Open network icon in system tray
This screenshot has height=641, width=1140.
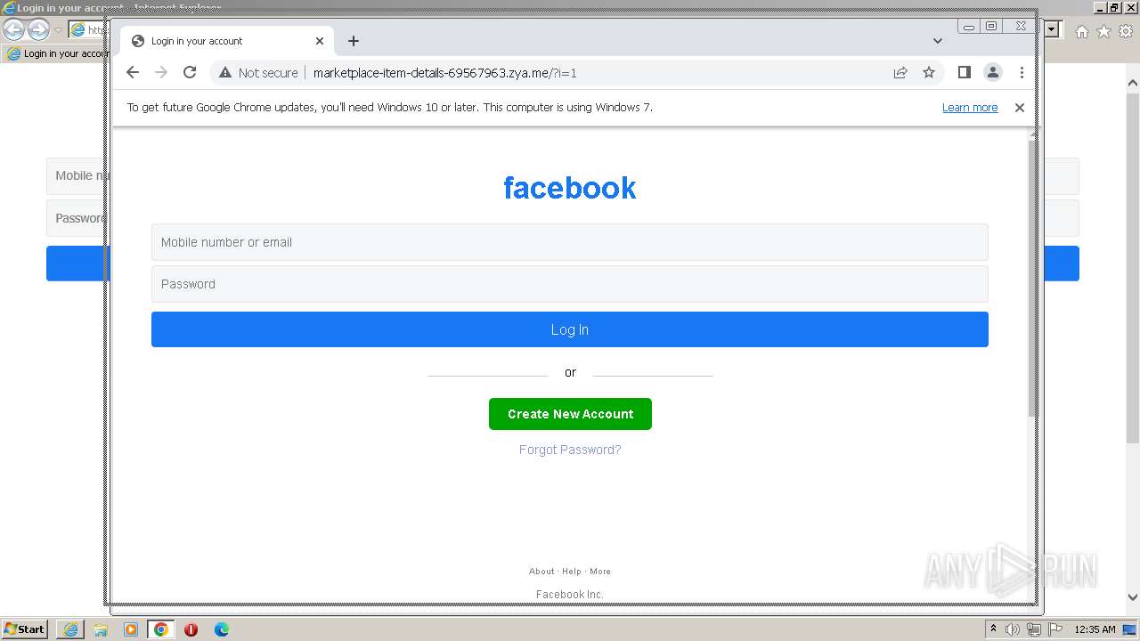(x=1034, y=629)
